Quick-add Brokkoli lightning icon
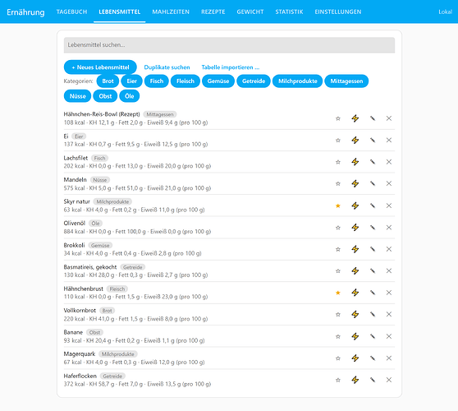The height and width of the screenshot is (411, 458). 355,249
